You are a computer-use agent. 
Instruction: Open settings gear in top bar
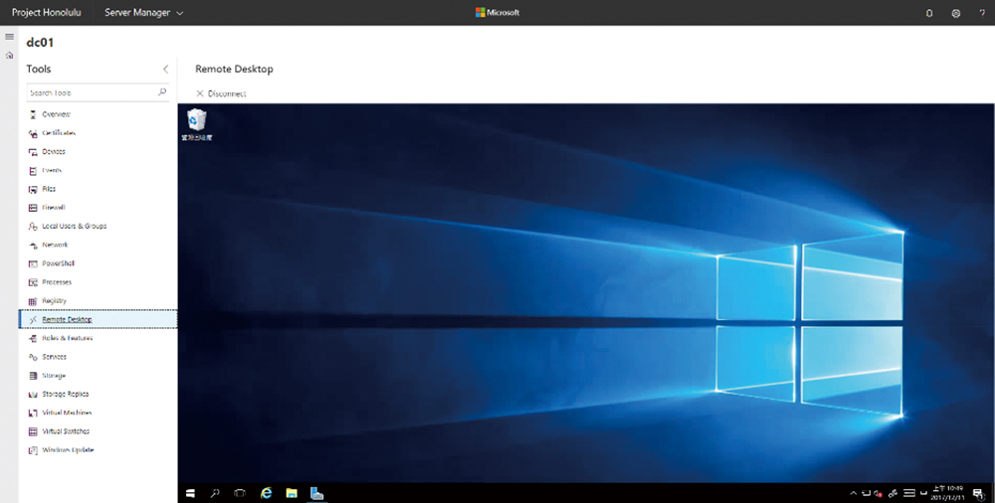(x=955, y=13)
